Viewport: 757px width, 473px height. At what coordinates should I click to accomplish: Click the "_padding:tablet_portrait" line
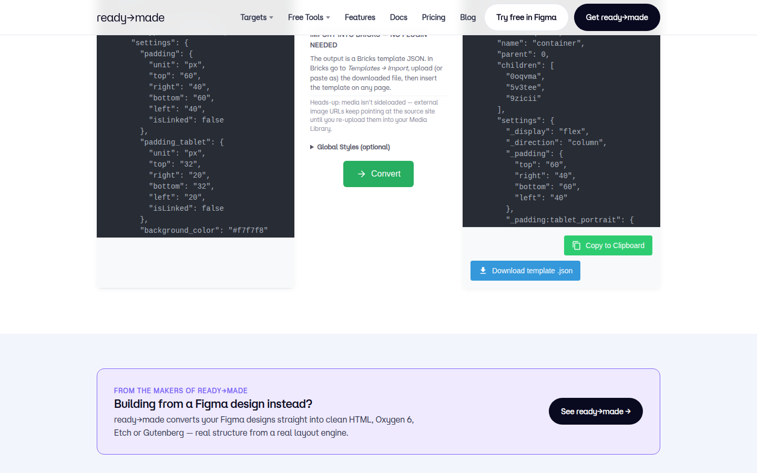pyautogui.click(x=570, y=220)
